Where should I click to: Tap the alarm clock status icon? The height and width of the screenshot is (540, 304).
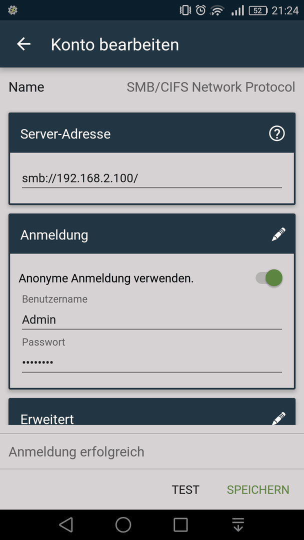pos(200,10)
